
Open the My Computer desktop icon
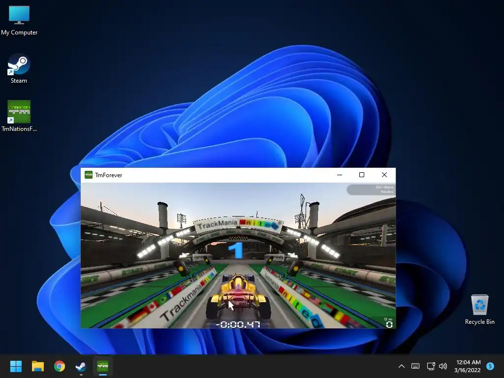click(19, 20)
